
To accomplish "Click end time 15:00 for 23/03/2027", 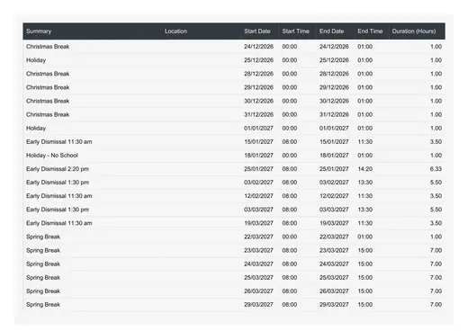I will coord(365,250).
